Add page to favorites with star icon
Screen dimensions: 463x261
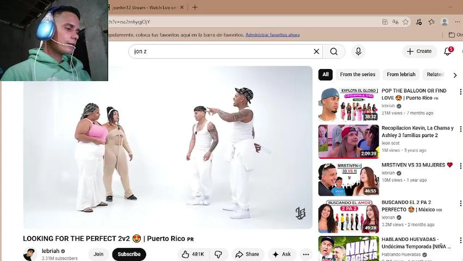click(405, 22)
